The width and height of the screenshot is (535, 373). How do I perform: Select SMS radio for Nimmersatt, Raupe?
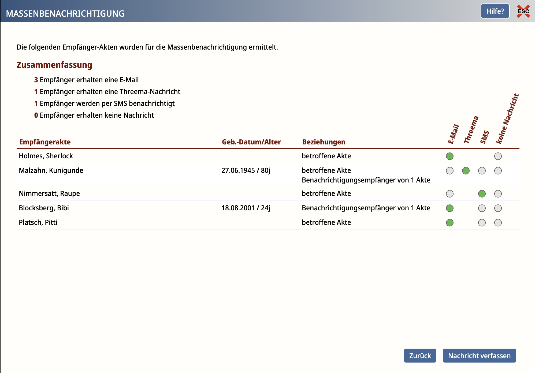coord(482,194)
